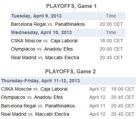This screenshot has height=119, width=136.
Task: Open Olympiacos team in Game 1
Action: click(x=23, y=49)
